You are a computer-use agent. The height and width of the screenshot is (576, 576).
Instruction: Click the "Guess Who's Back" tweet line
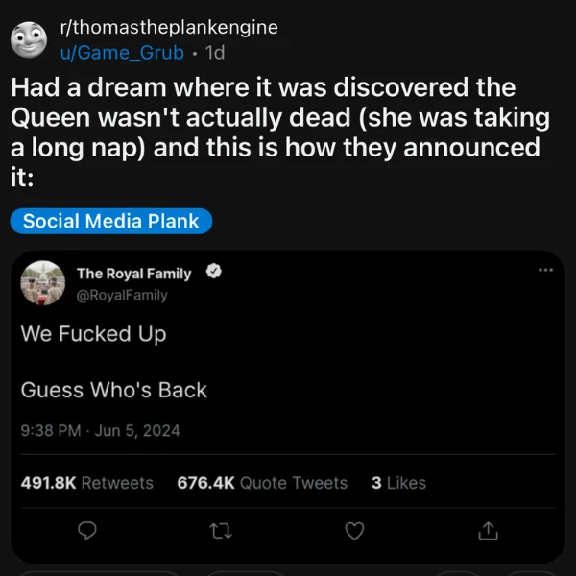(113, 390)
